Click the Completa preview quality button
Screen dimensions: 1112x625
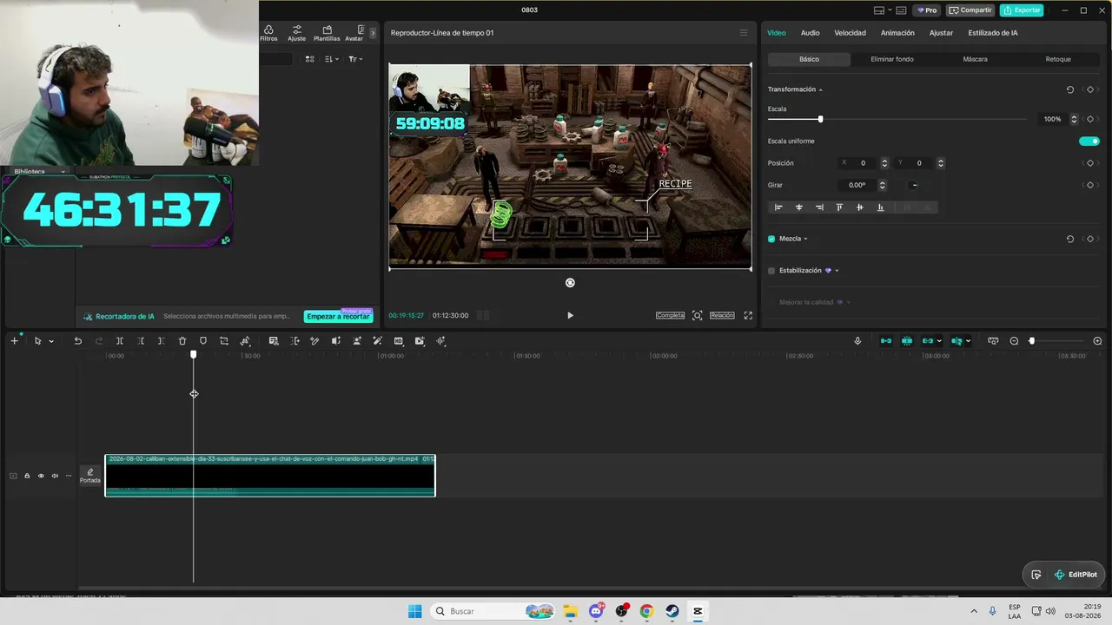coord(670,315)
